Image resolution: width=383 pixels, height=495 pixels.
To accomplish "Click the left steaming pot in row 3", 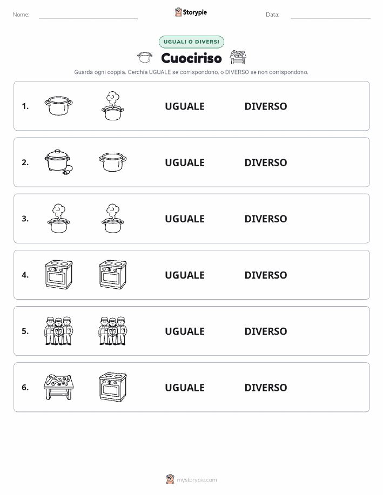I will 58,219.
